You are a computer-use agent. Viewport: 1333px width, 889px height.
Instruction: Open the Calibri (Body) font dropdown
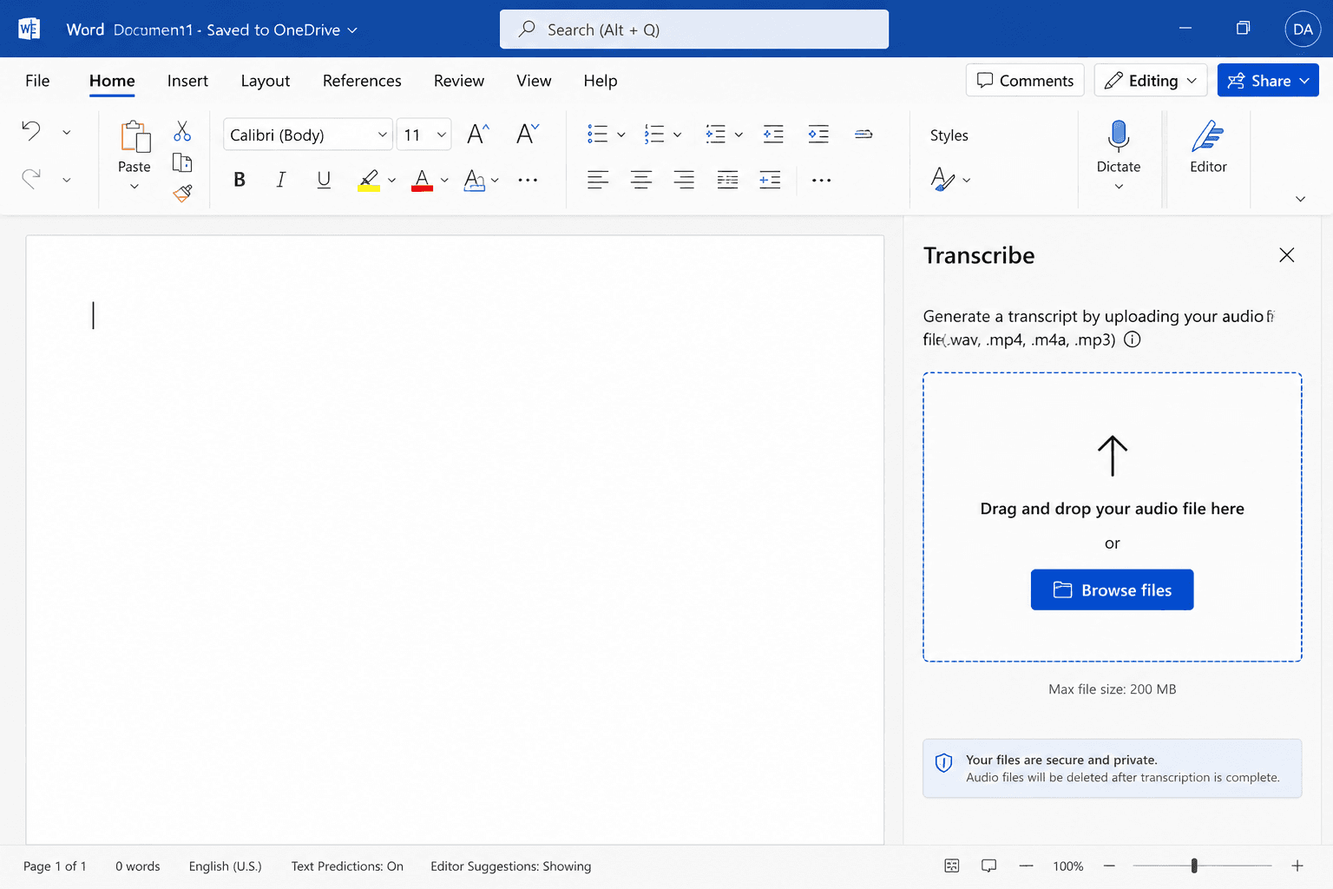point(308,135)
